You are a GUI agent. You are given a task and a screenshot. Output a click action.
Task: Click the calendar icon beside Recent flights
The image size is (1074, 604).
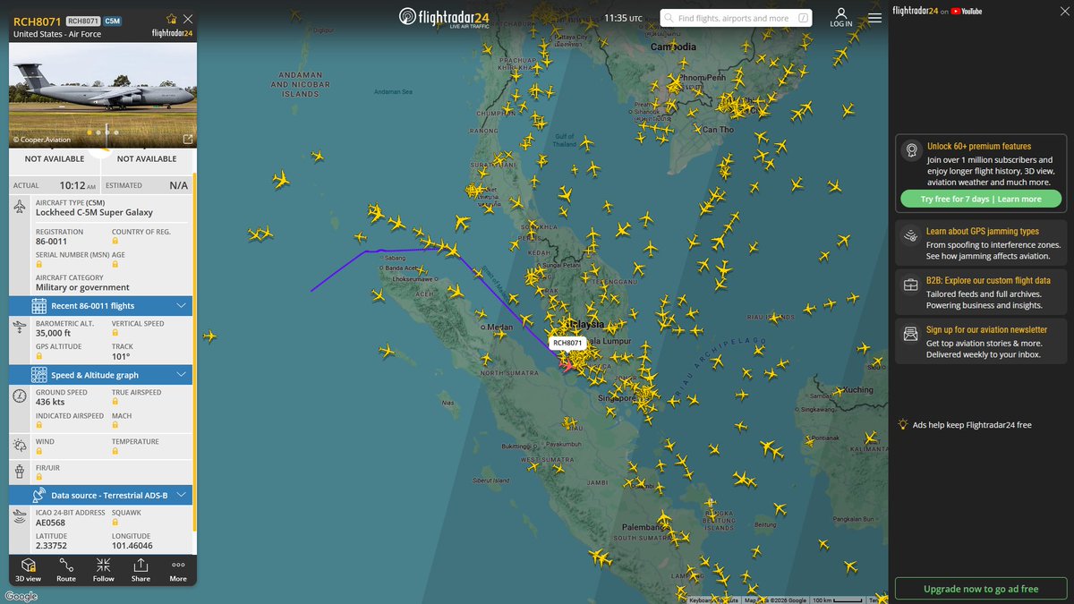point(39,306)
